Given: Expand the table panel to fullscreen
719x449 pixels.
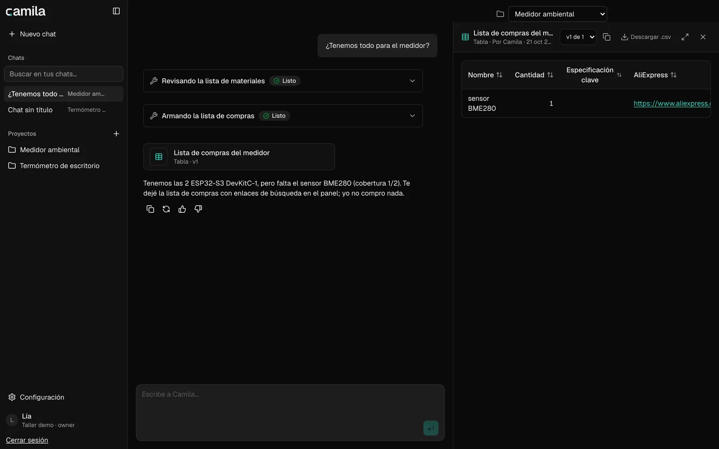Looking at the screenshot, I should [x=685, y=37].
